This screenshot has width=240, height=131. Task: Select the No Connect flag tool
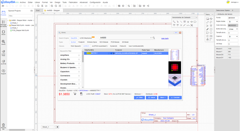coord(181,25)
